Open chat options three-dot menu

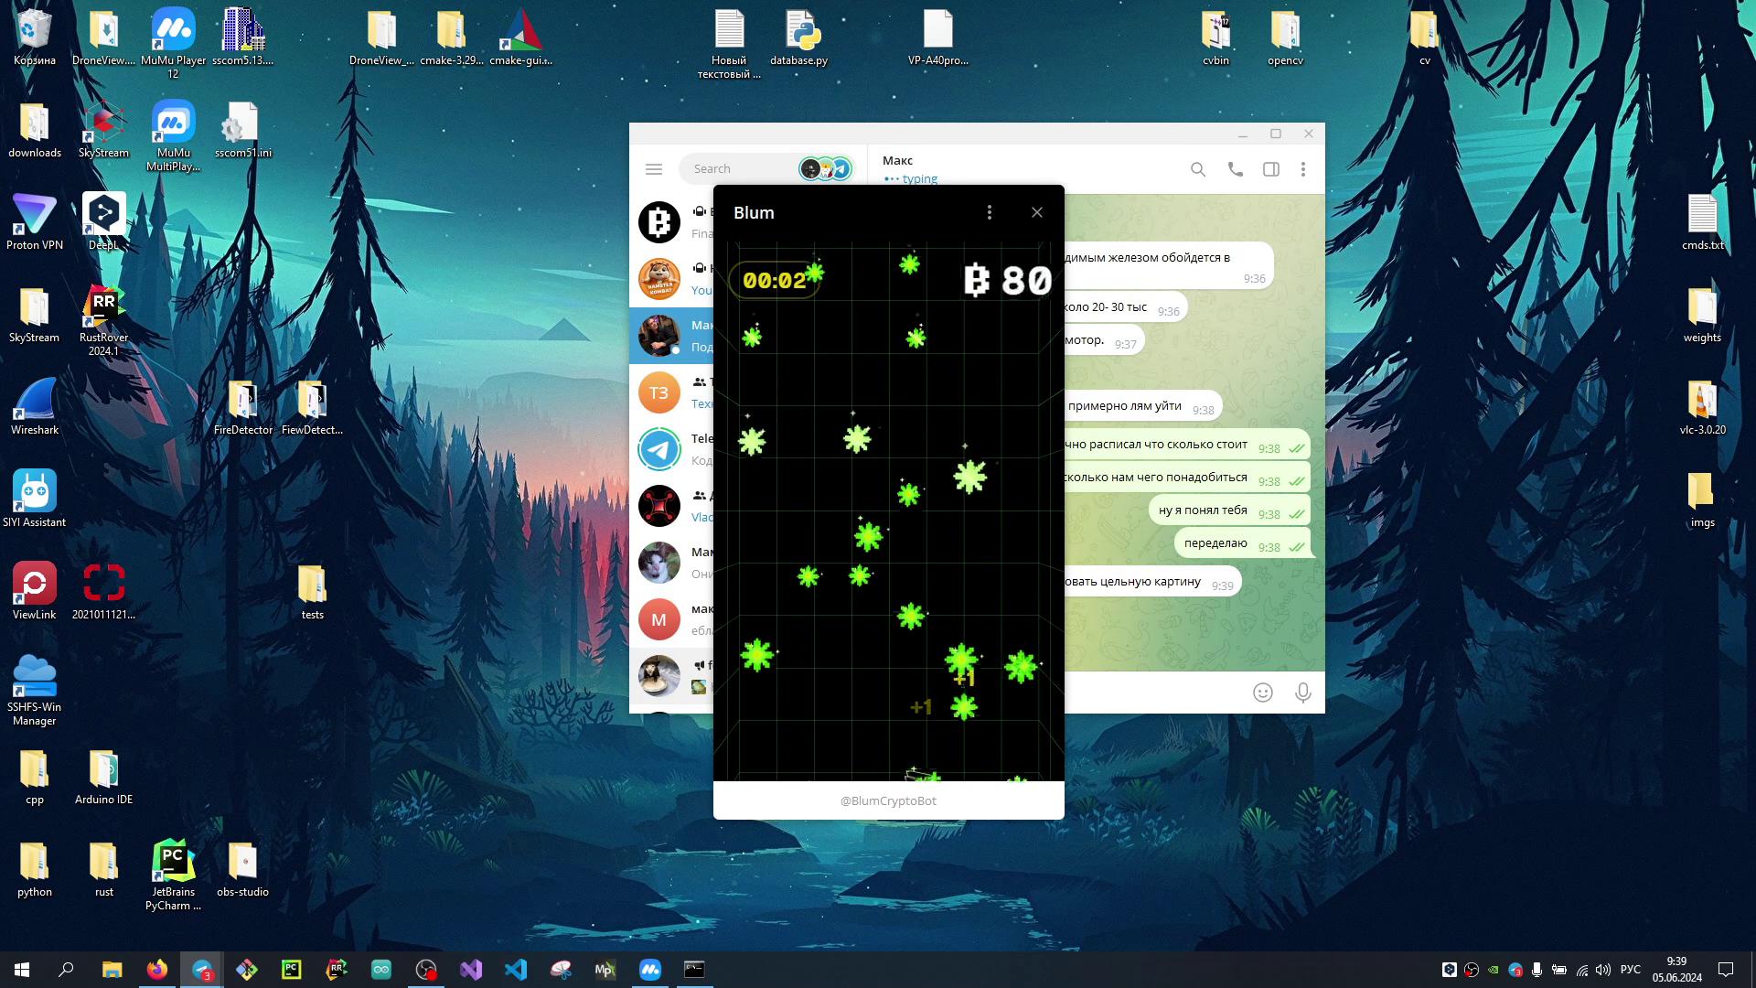click(1303, 169)
